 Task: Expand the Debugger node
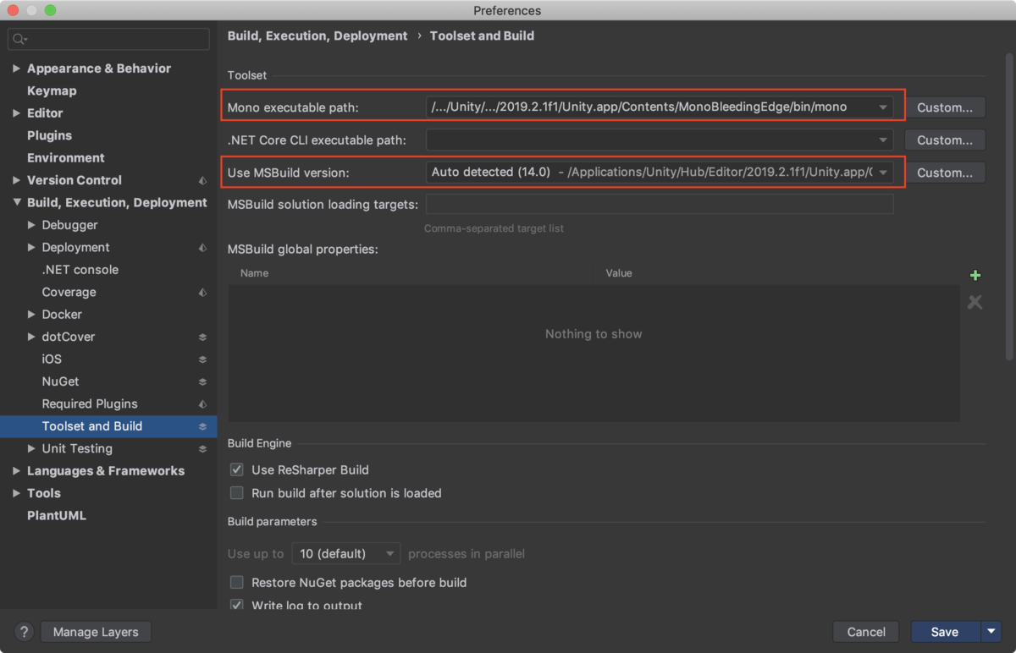coord(31,225)
